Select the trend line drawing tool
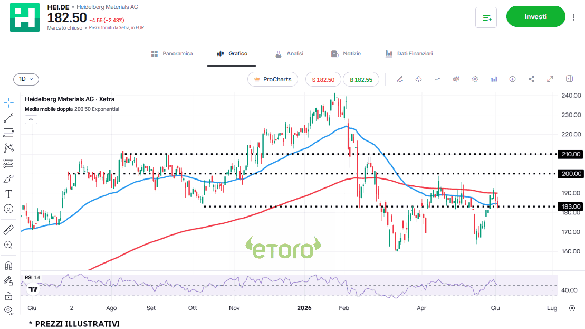This screenshot has height=329, width=585. coord(8,118)
